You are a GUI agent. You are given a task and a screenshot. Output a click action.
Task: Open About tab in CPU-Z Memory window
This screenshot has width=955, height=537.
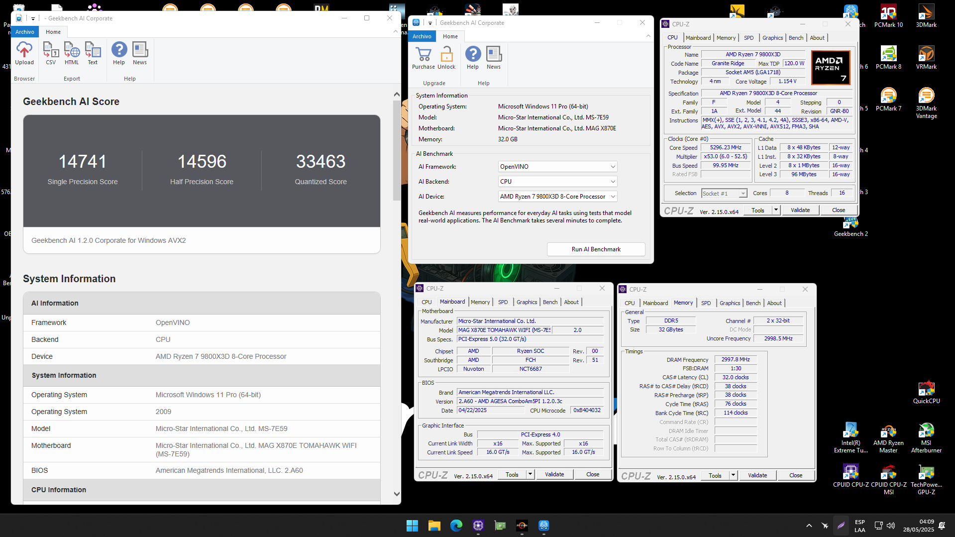[x=774, y=303]
